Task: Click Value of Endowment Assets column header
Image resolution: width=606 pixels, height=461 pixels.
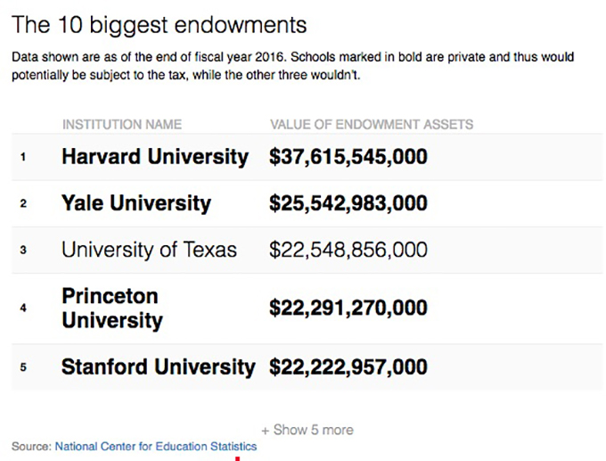Action: point(371,124)
